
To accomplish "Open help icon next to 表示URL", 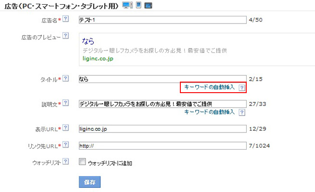I will [x=65, y=128].
